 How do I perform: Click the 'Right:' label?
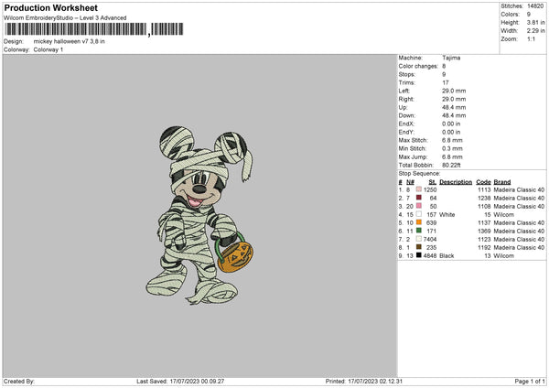pos(406,99)
